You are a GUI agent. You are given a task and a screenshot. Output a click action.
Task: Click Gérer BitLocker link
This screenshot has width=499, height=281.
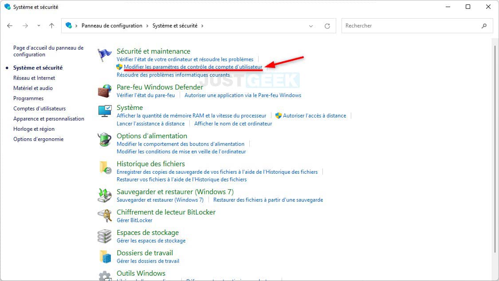(x=134, y=220)
